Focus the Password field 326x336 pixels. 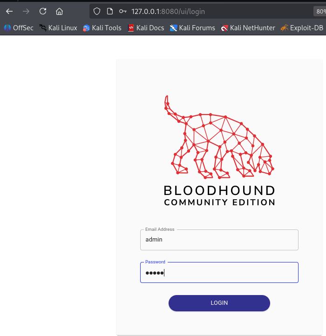[x=219, y=273]
